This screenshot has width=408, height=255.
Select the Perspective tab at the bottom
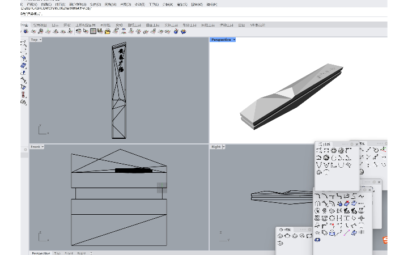41,253
